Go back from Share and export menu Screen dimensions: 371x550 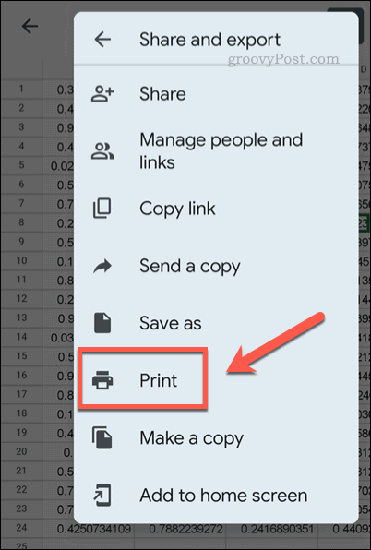tap(102, 40)
